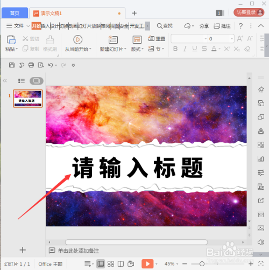Click the zoom slider handle

coord(202,264)
